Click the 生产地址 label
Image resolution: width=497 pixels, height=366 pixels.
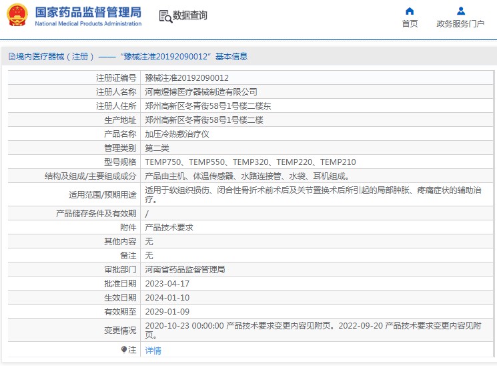tap(120, 120)
